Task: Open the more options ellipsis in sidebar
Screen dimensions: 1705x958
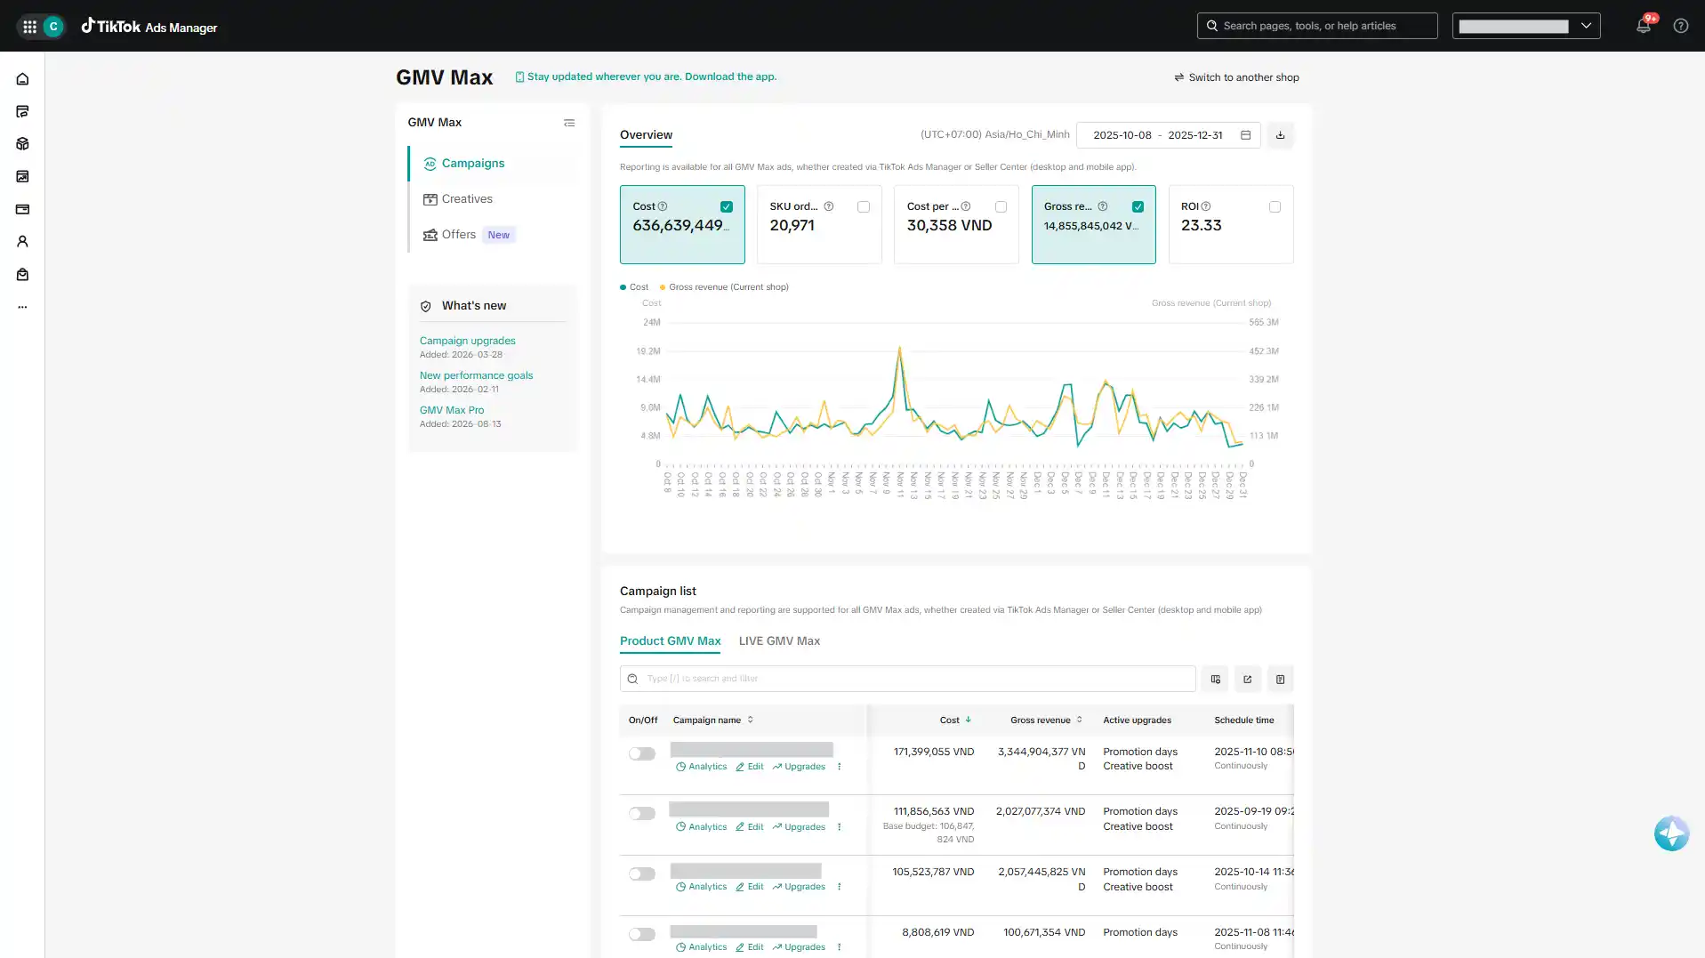Action: [22, 307]
